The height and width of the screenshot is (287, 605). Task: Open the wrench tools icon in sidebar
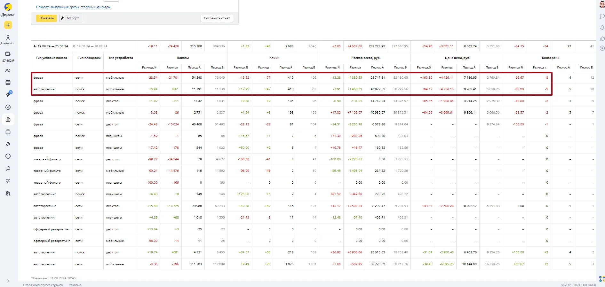pos(8,144)
